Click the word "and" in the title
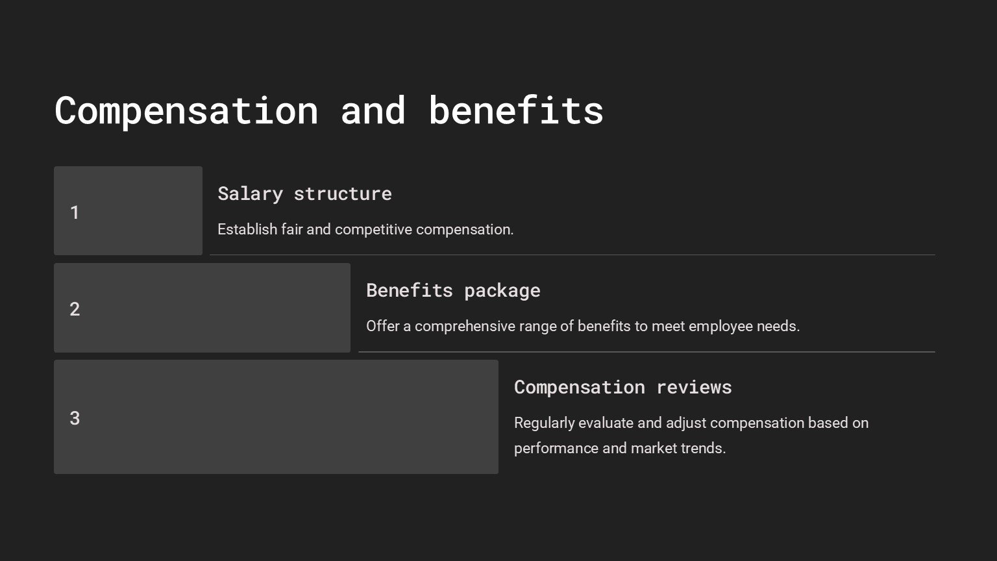Viewport: 997px width, 561px height. [373, 110]
